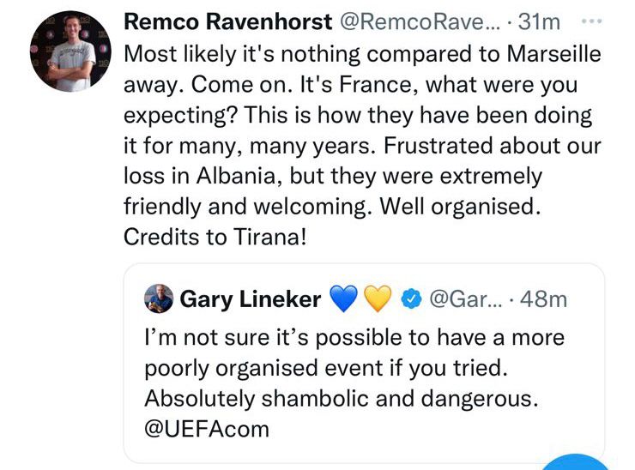Image resolution: width=635 pixels, height=470 pixels.
Task: Click the yellow heart emoji
Action: (378, 298)
